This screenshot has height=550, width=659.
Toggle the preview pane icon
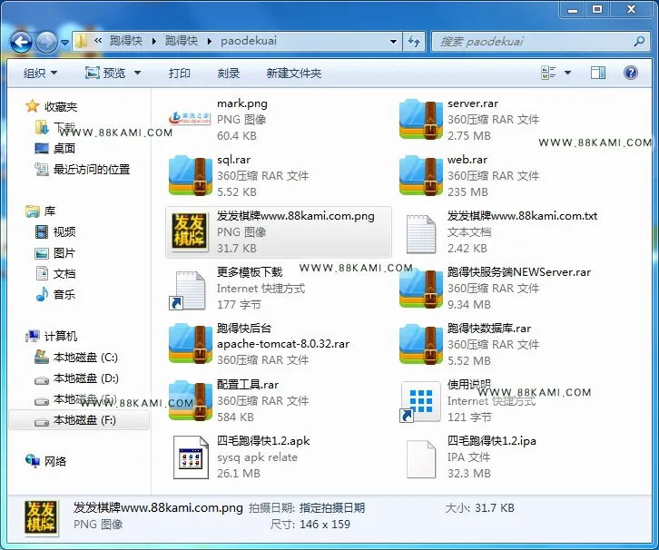pyautogui.click(x=597, y=74)
